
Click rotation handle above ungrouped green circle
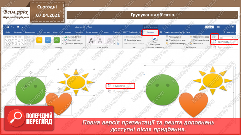point(31,73)
